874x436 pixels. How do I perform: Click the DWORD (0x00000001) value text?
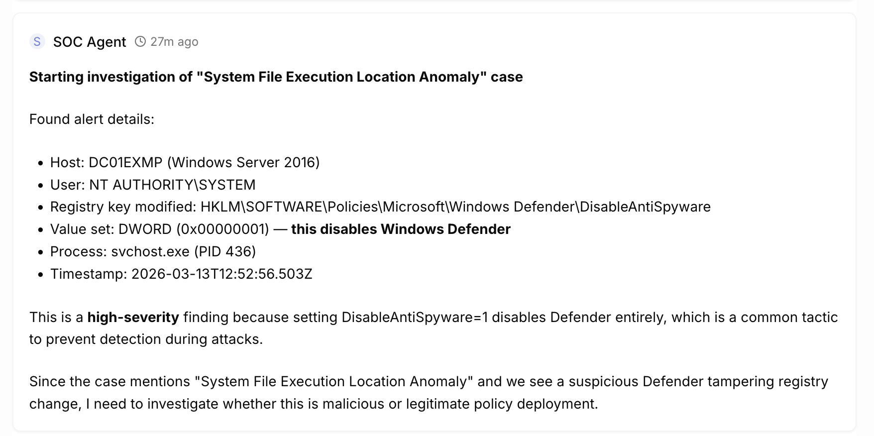click(194, 229)
